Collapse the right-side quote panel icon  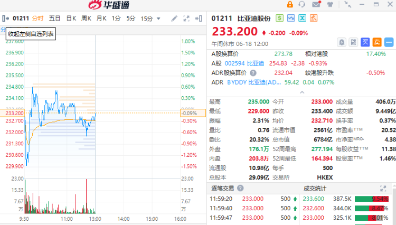(x=199, y=18)
